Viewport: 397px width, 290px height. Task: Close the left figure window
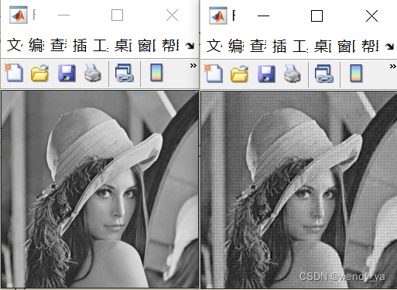(x=172, y=16)
